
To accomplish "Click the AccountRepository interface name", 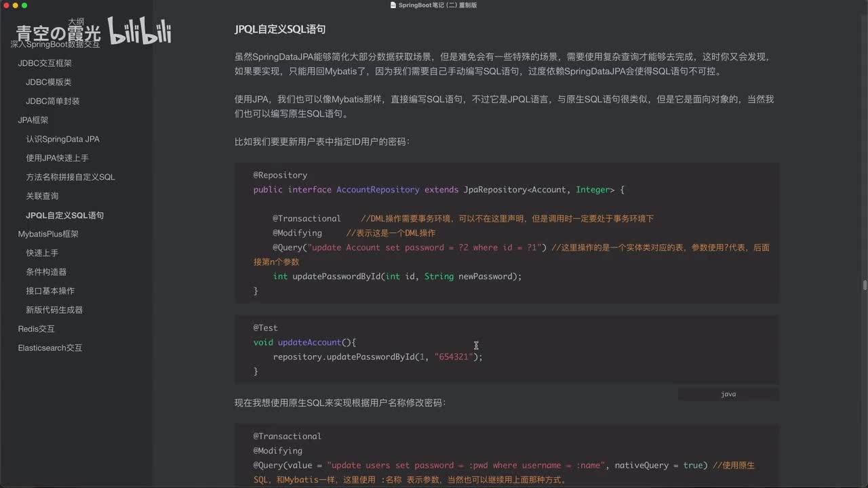I will 378,190.
